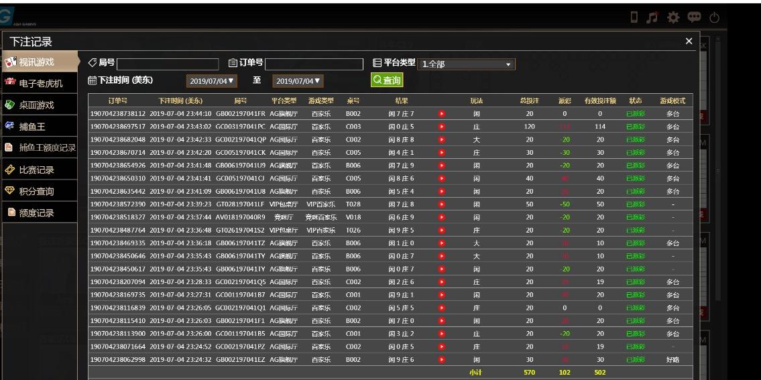Play video replay for order 190704238682048
This screenshot has width=761, height=380.
[442, 140]
